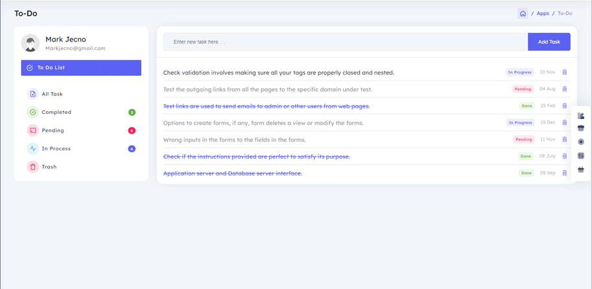This screenshot has height=289, width=592.
Task: Open the basket icon in side panel
Action: (x=581, y=169)
